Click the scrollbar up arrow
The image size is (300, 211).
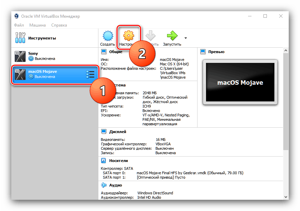(286, 50)
